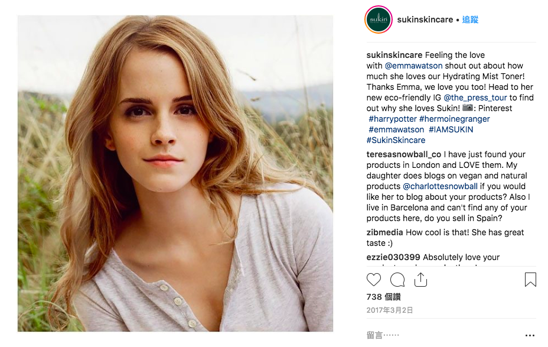This screenshot has width=548, height=347.
Task: Open the #SukinSkincare hashtag
Action: 396,140
